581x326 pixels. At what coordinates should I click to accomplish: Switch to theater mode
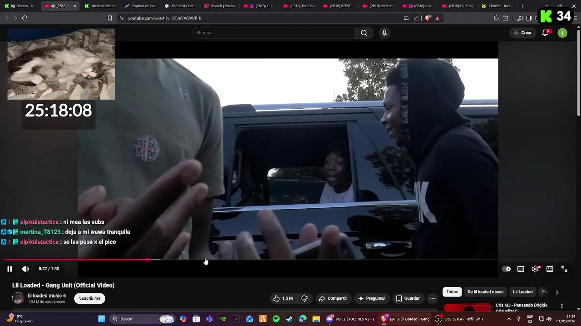pos(550,269)
